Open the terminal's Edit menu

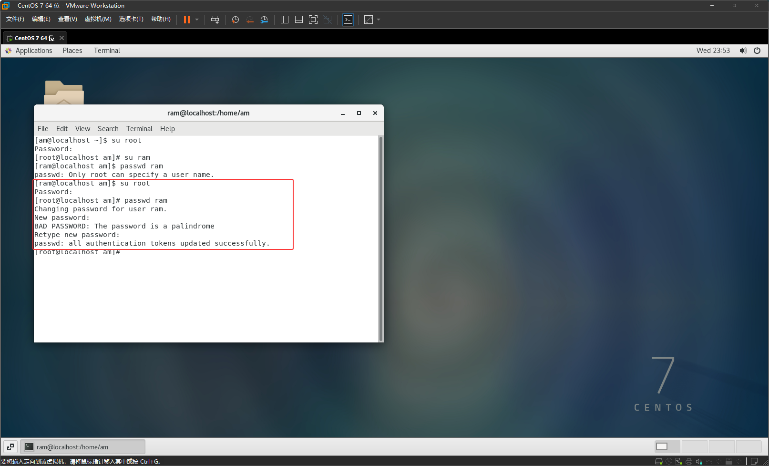point(62,129)
